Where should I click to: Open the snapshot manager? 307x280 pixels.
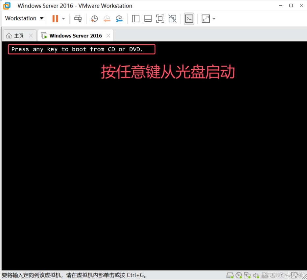pos(119,19)
